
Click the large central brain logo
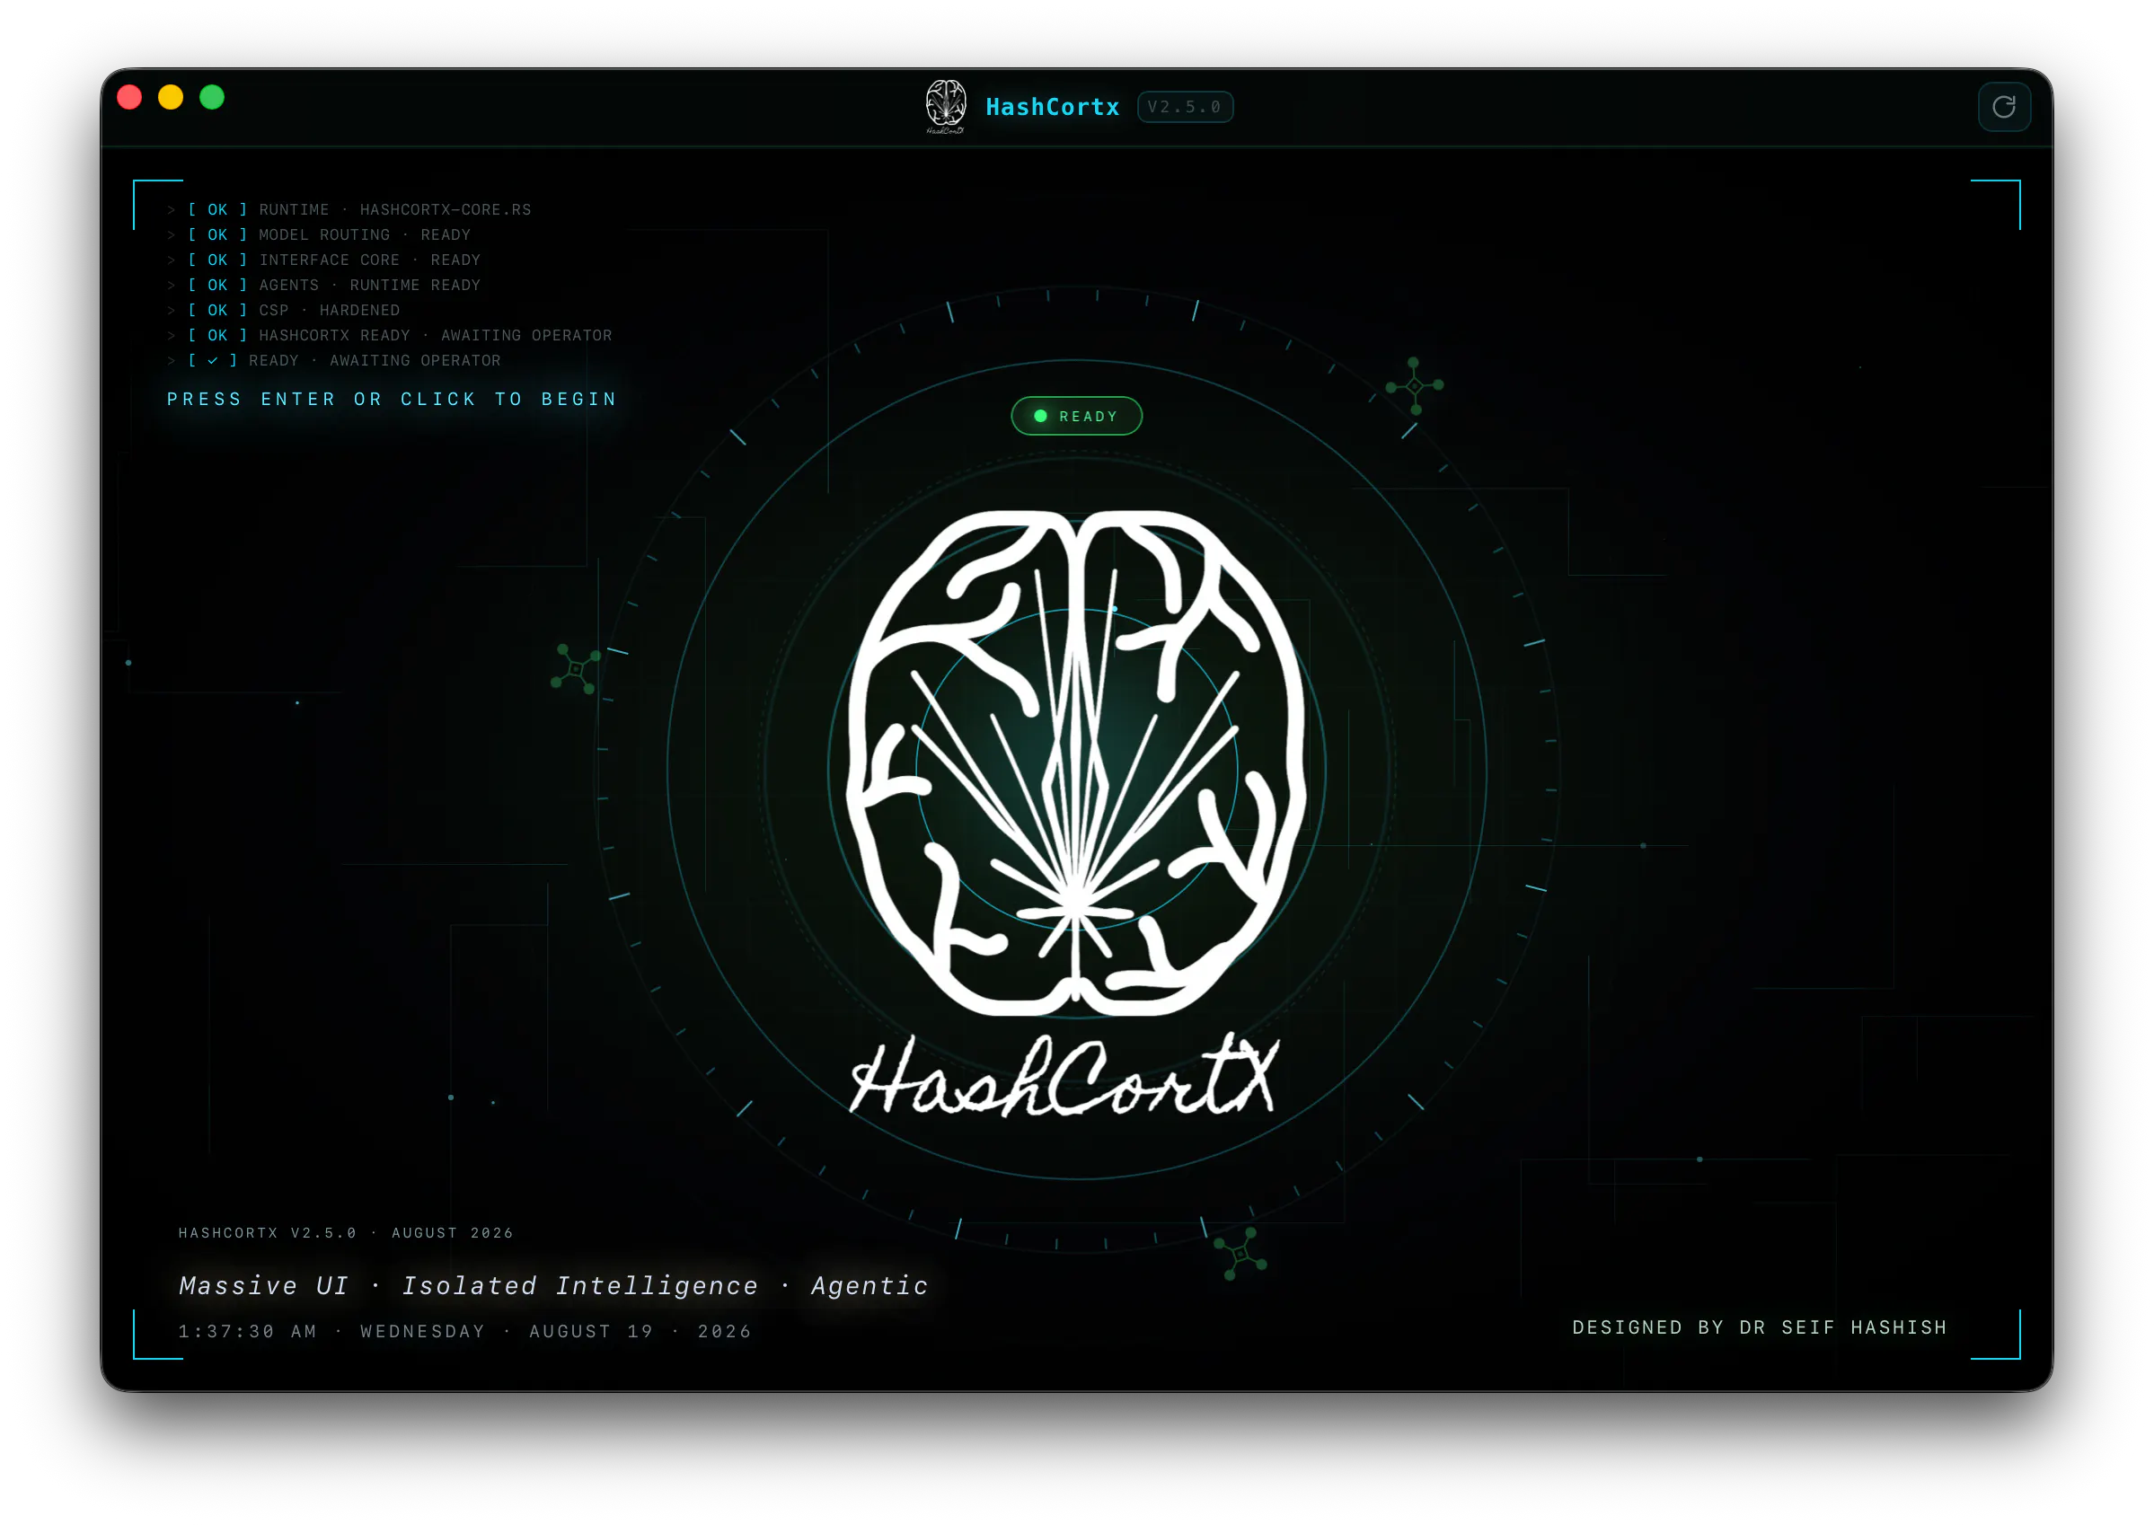click(x=1076, y=762)
